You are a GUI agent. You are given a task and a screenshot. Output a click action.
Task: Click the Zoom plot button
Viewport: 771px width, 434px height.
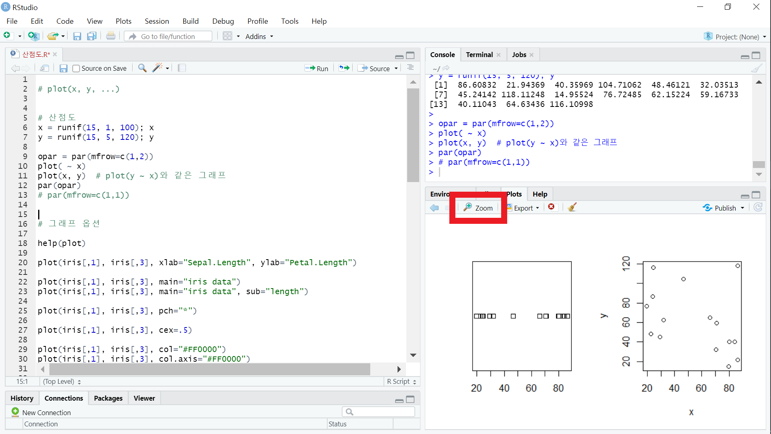478,208
